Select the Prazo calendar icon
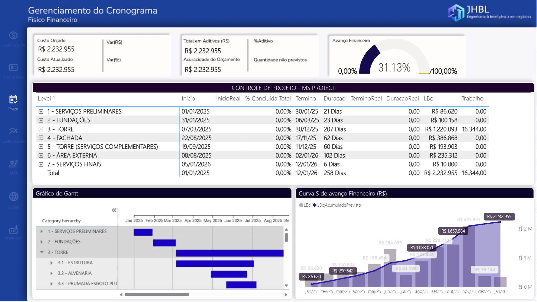Viewport: 537px width, 302px height. pos(13,99)
